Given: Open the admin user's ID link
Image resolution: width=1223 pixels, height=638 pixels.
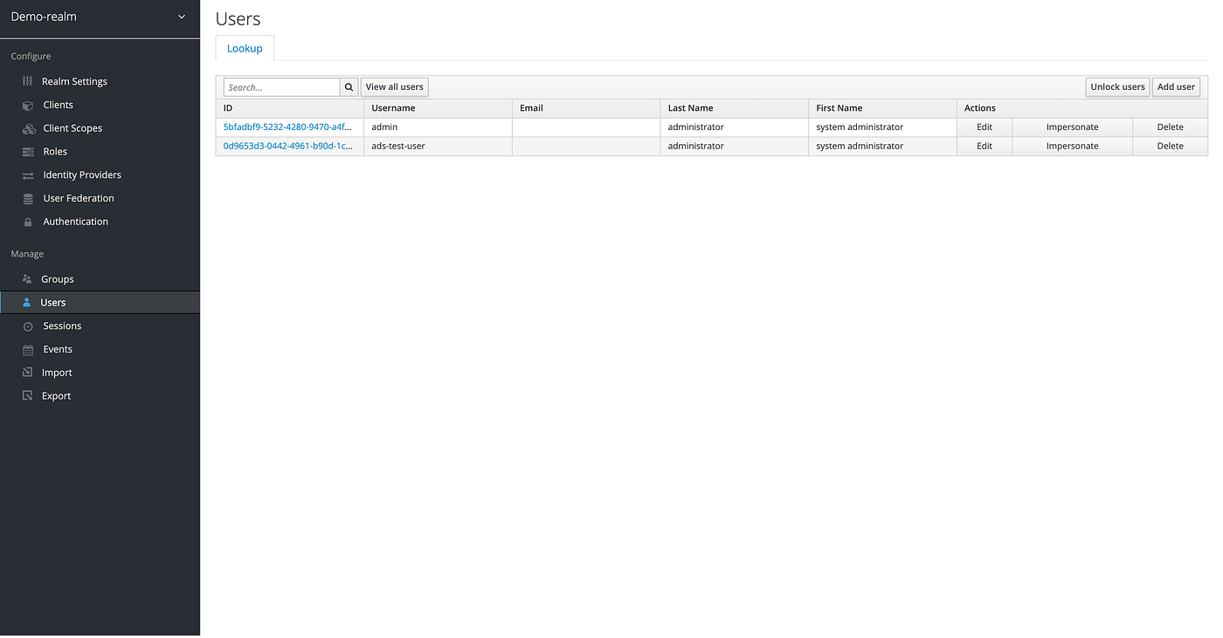Looking at the screenshot, I should click(x=288, y=127).
